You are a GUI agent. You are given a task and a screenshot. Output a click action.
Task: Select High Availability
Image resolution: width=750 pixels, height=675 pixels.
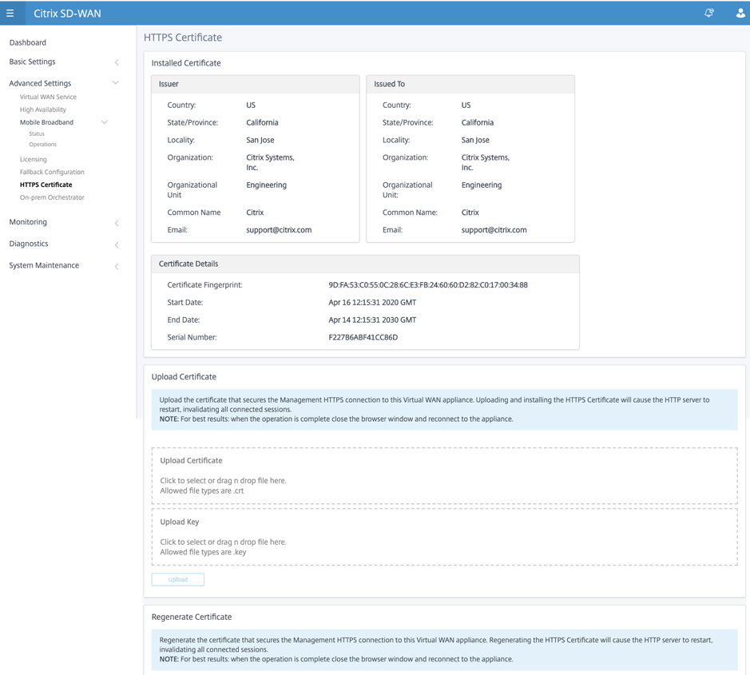click(43, 109)
